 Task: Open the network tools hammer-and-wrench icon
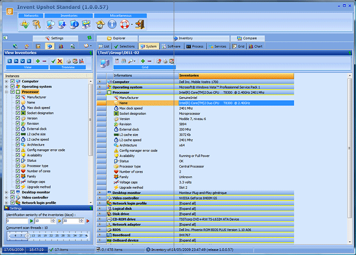(x=37, y=24)
